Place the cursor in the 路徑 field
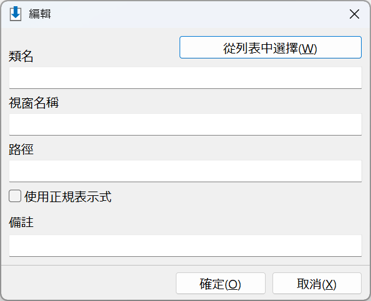 coord(185,171)
